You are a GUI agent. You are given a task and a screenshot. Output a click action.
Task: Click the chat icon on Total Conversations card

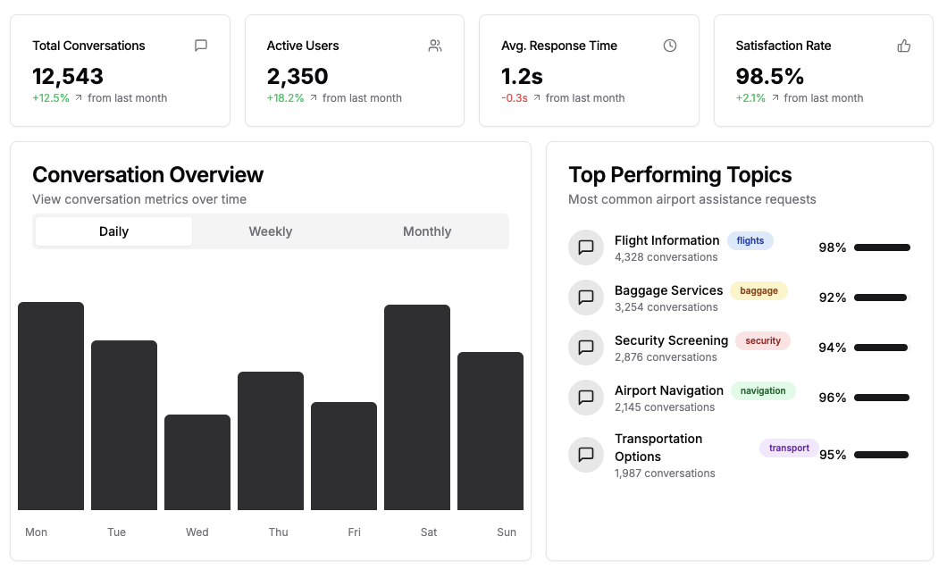200,45
